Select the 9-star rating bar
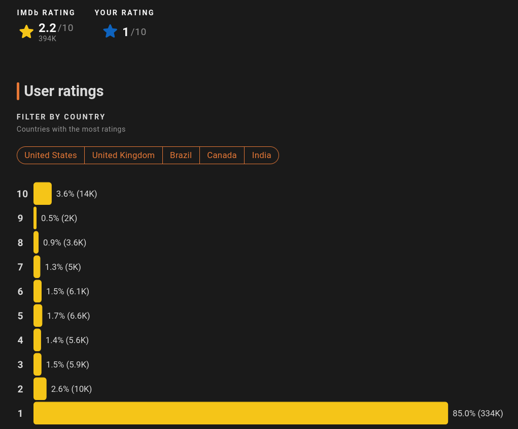 35,218
